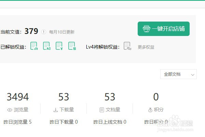Click the 文档量 label
The height and width of the screenshot is (137, 205).
click(x=113, y=110)
